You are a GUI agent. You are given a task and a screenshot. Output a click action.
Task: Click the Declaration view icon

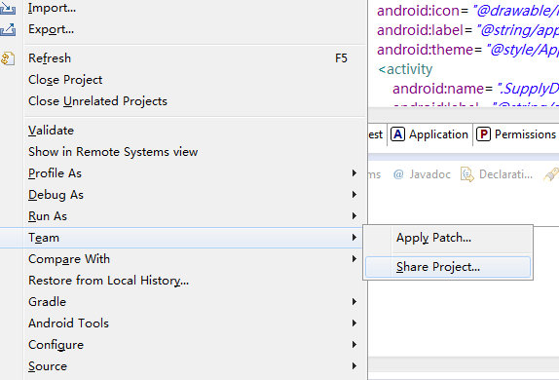(467, 174)
